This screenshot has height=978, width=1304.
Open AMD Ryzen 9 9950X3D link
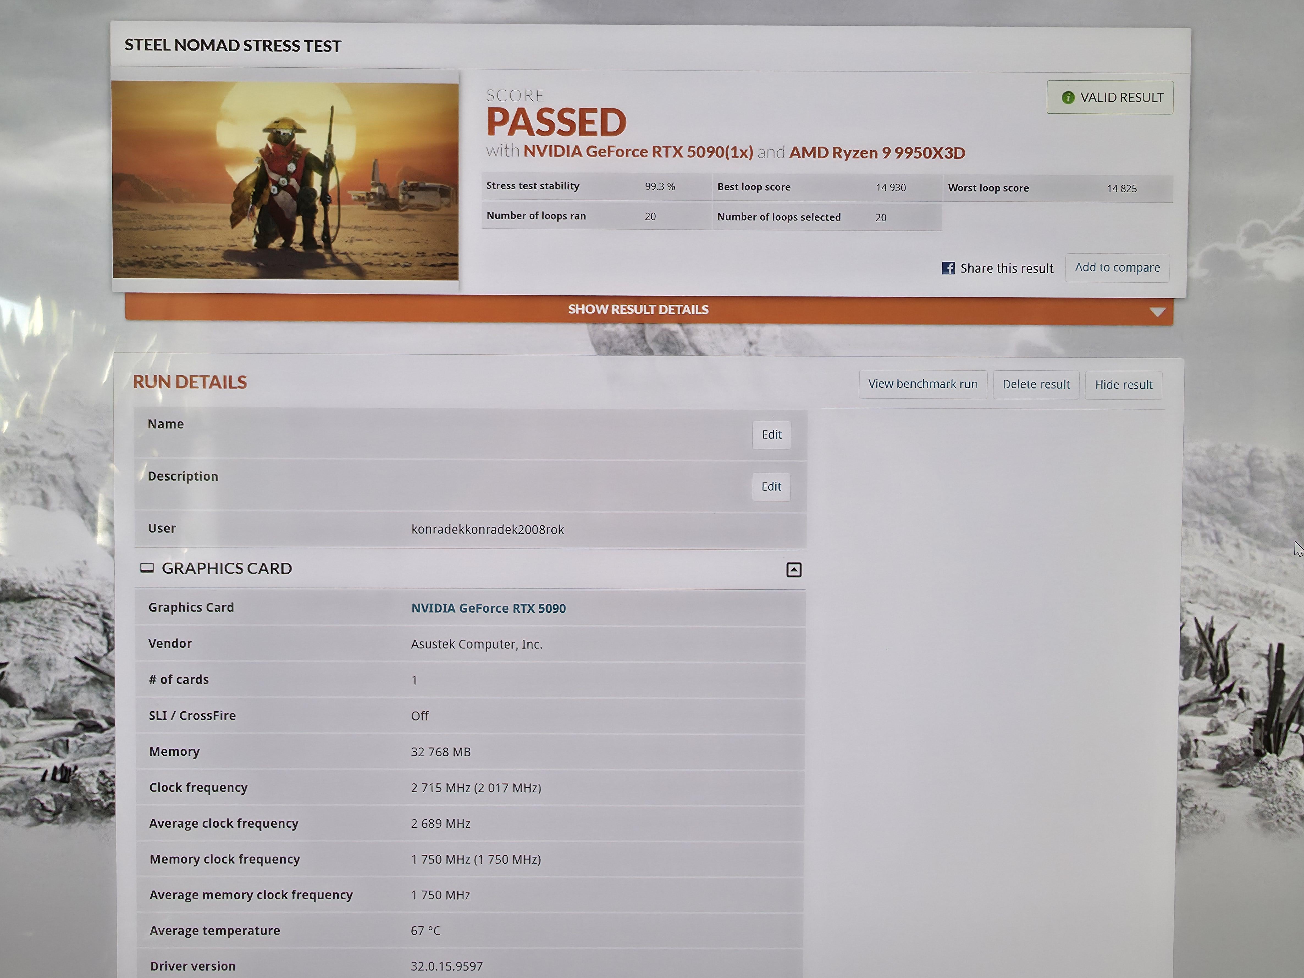click(877, 152)
